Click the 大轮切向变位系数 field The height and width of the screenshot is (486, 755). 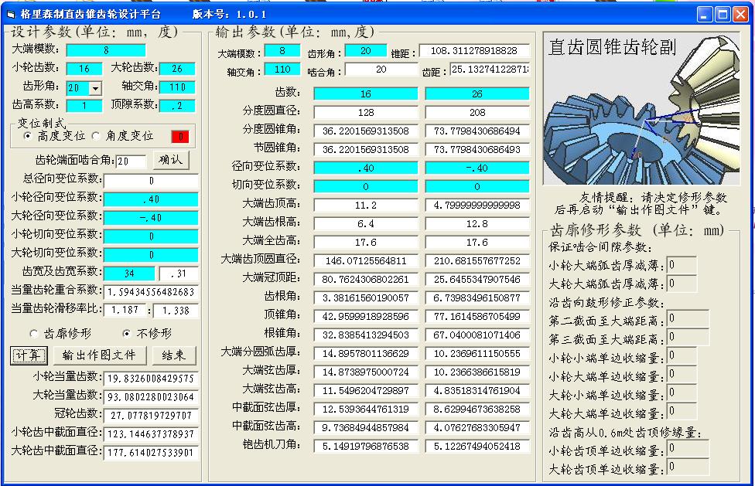[151, 255]
